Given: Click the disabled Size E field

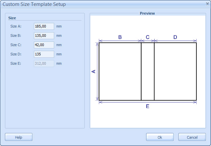Looking at the screenshot, I should click(x=44, y=63).
